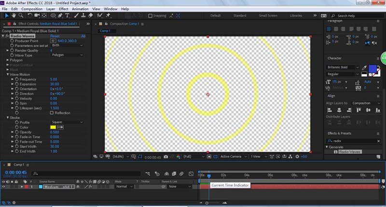The height and width of the screenshot is (207, 386).
Task: Switch to the Small Screen workspace
Action: pyautogui.click(x=268, y=15)
